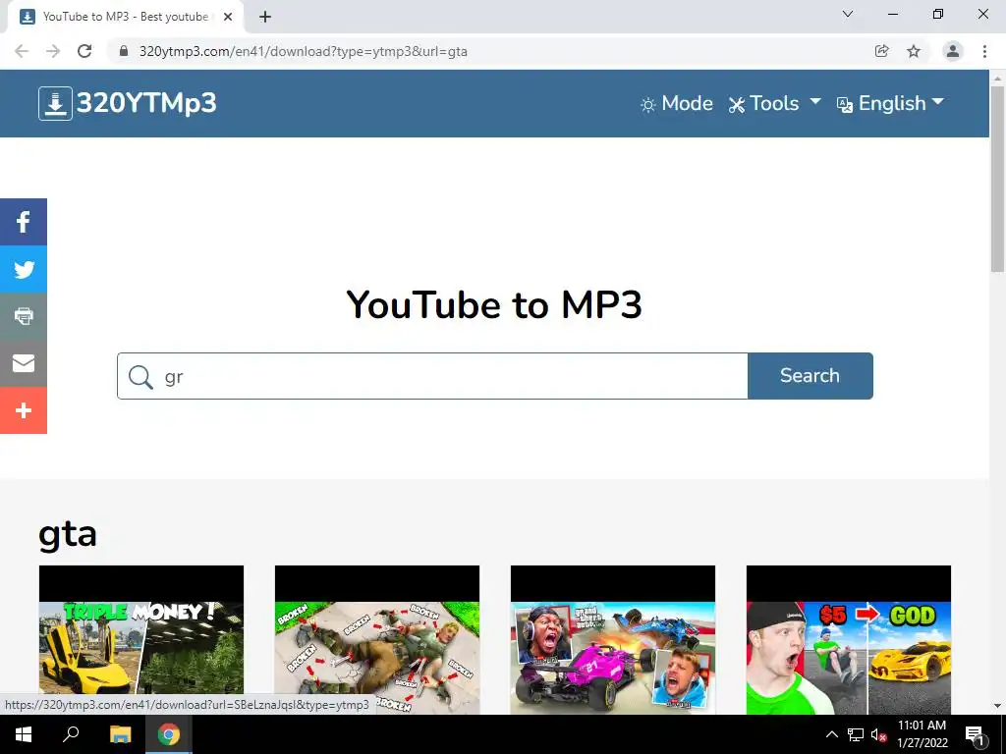Bookmark this tab with star icon
The image size is (1006, 754).
point(914,51)
